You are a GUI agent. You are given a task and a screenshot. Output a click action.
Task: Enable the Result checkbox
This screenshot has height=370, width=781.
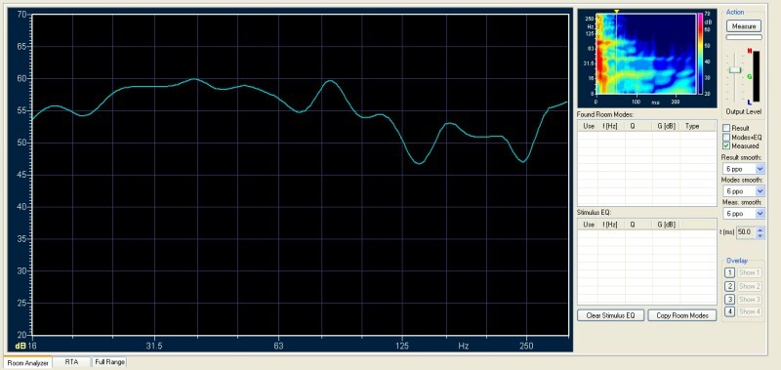tap(726, 128)
